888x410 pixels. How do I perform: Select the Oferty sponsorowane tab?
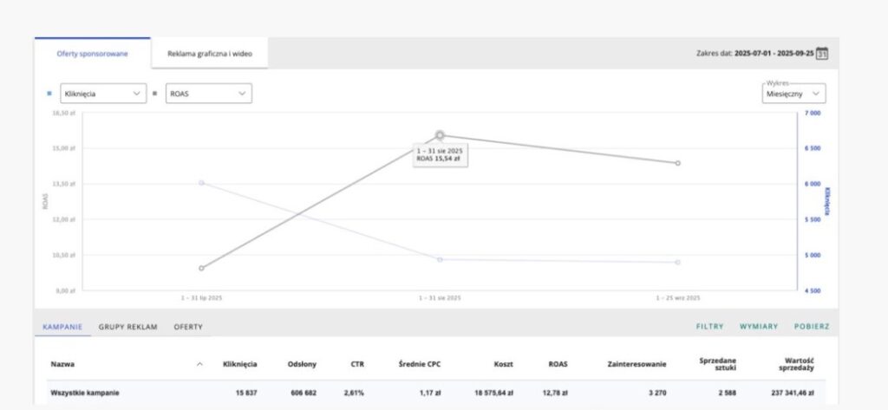92,54
